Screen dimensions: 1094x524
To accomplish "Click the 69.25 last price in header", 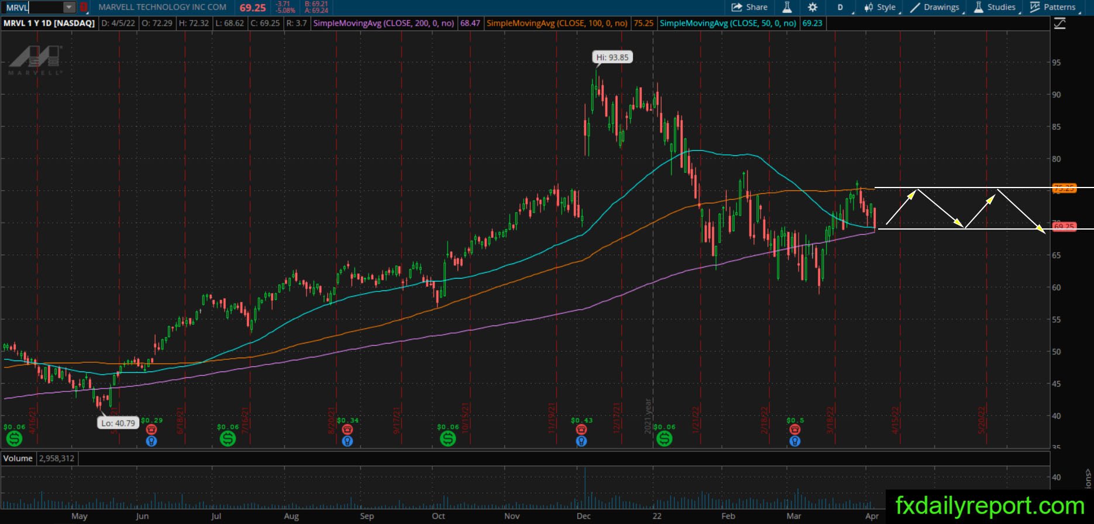I will click(x=253, y=8).
